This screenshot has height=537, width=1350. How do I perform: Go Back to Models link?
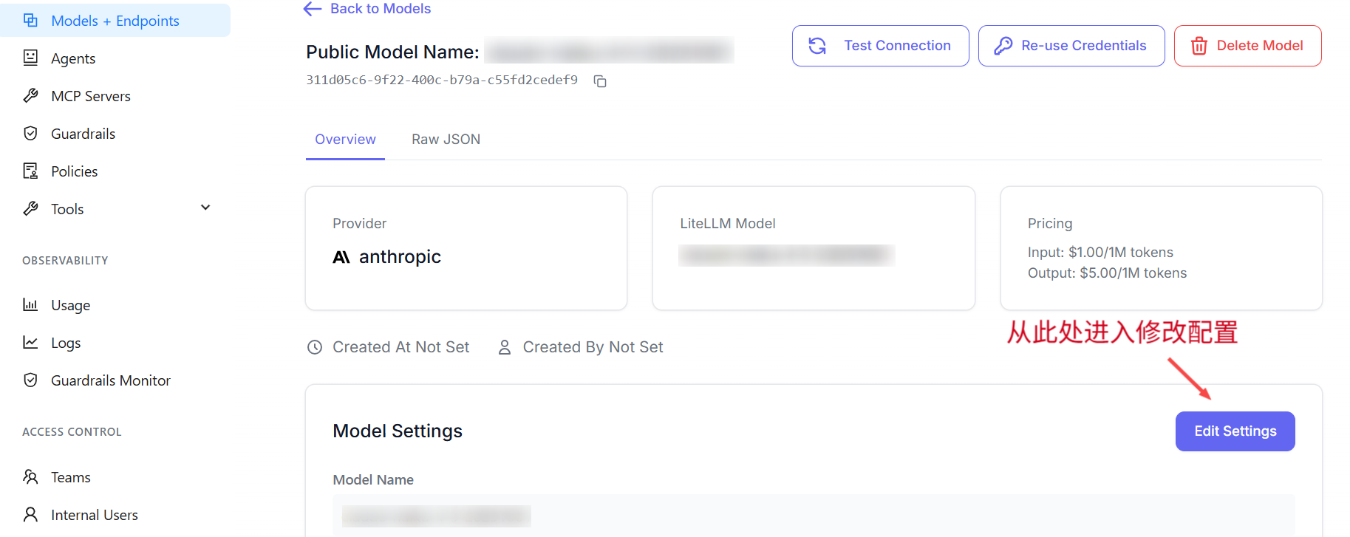point(367,9)
